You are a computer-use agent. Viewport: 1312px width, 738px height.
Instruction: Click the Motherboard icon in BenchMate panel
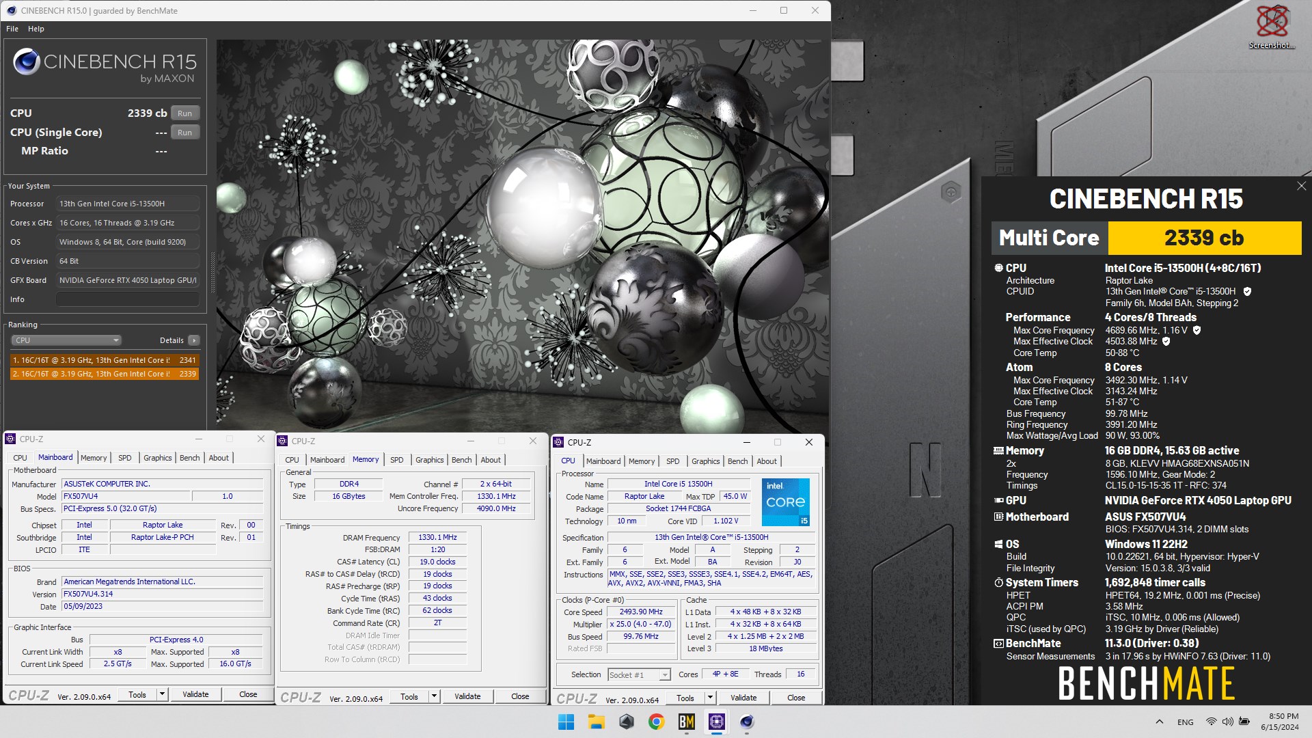(998, 517)
